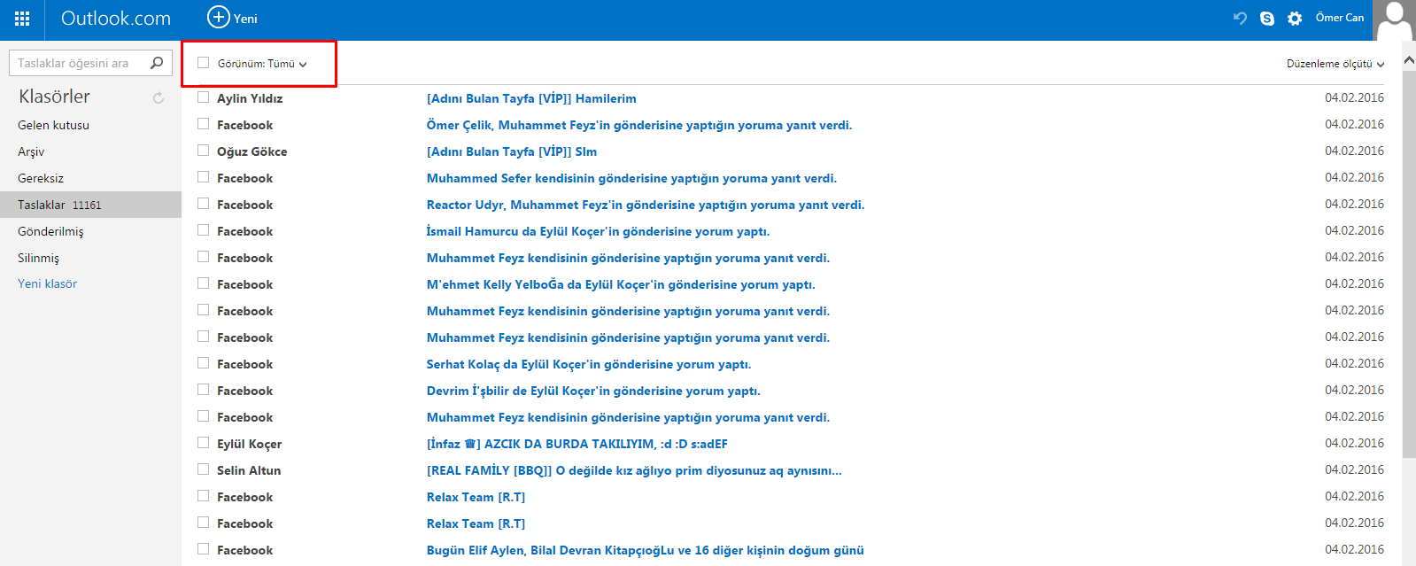
Task: Open the app launcher grid icon
Action: (x=22, y=19)
